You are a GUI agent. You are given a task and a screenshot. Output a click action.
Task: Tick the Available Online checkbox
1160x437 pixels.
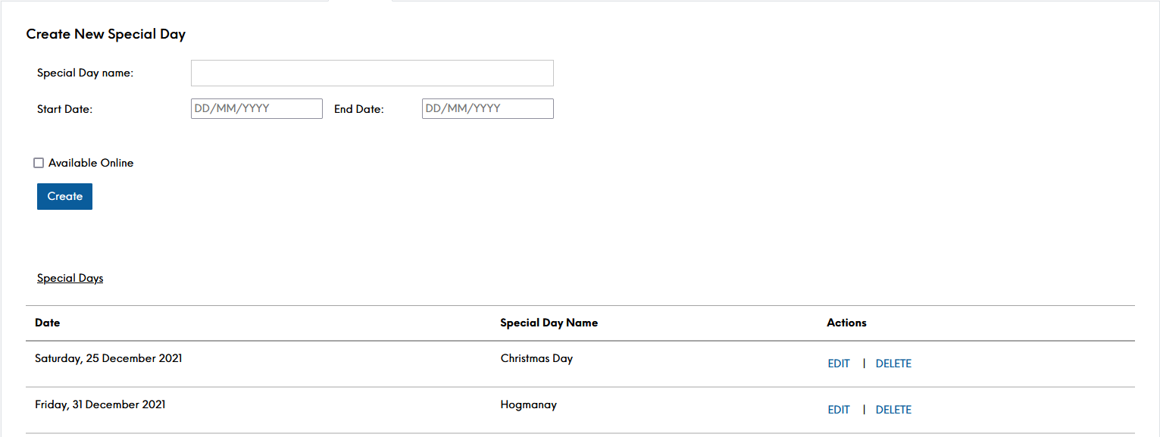(x=39, y=163)
